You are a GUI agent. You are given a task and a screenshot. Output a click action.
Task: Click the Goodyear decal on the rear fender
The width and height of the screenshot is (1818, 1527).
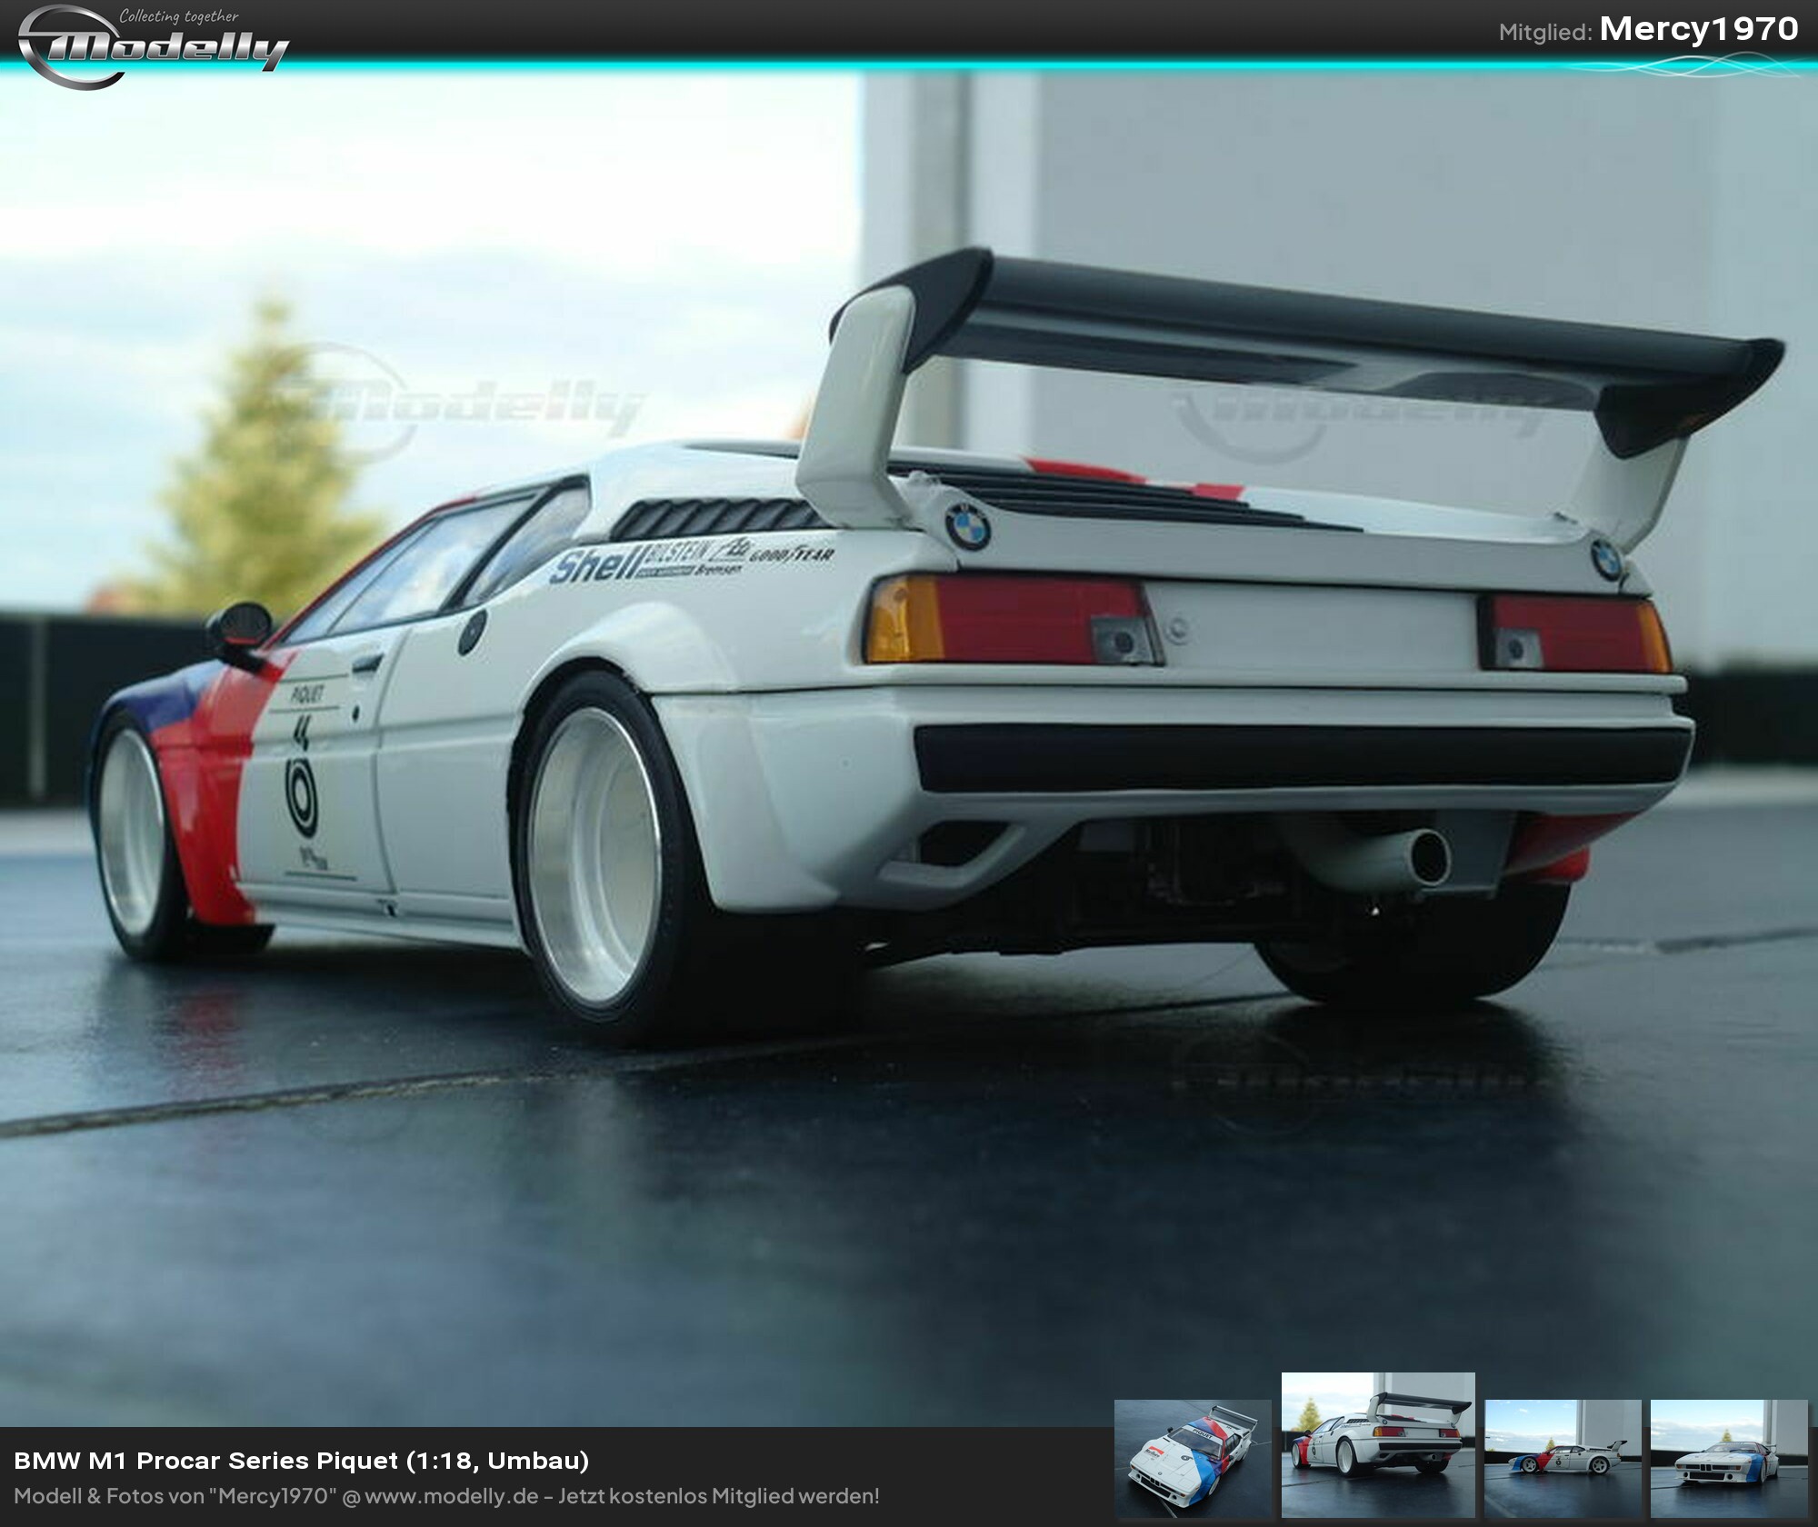pos(791,554)
